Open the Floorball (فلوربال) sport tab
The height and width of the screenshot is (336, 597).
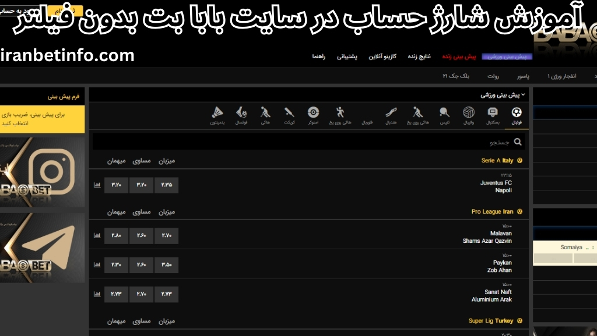coord(367,122)
